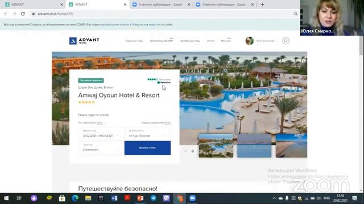
Task: Close the first ADVANT tab
Action: 61,5
